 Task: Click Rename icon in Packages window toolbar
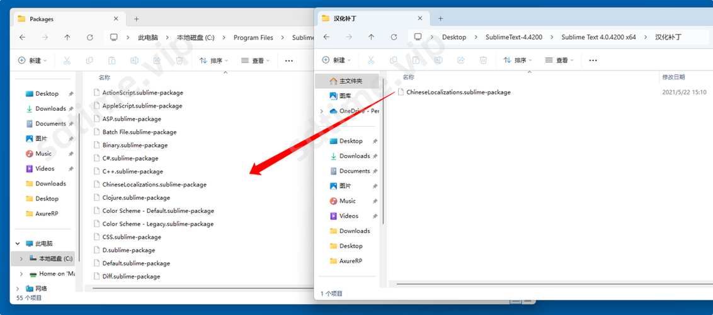pyautogui.click(x=135, y=60)
